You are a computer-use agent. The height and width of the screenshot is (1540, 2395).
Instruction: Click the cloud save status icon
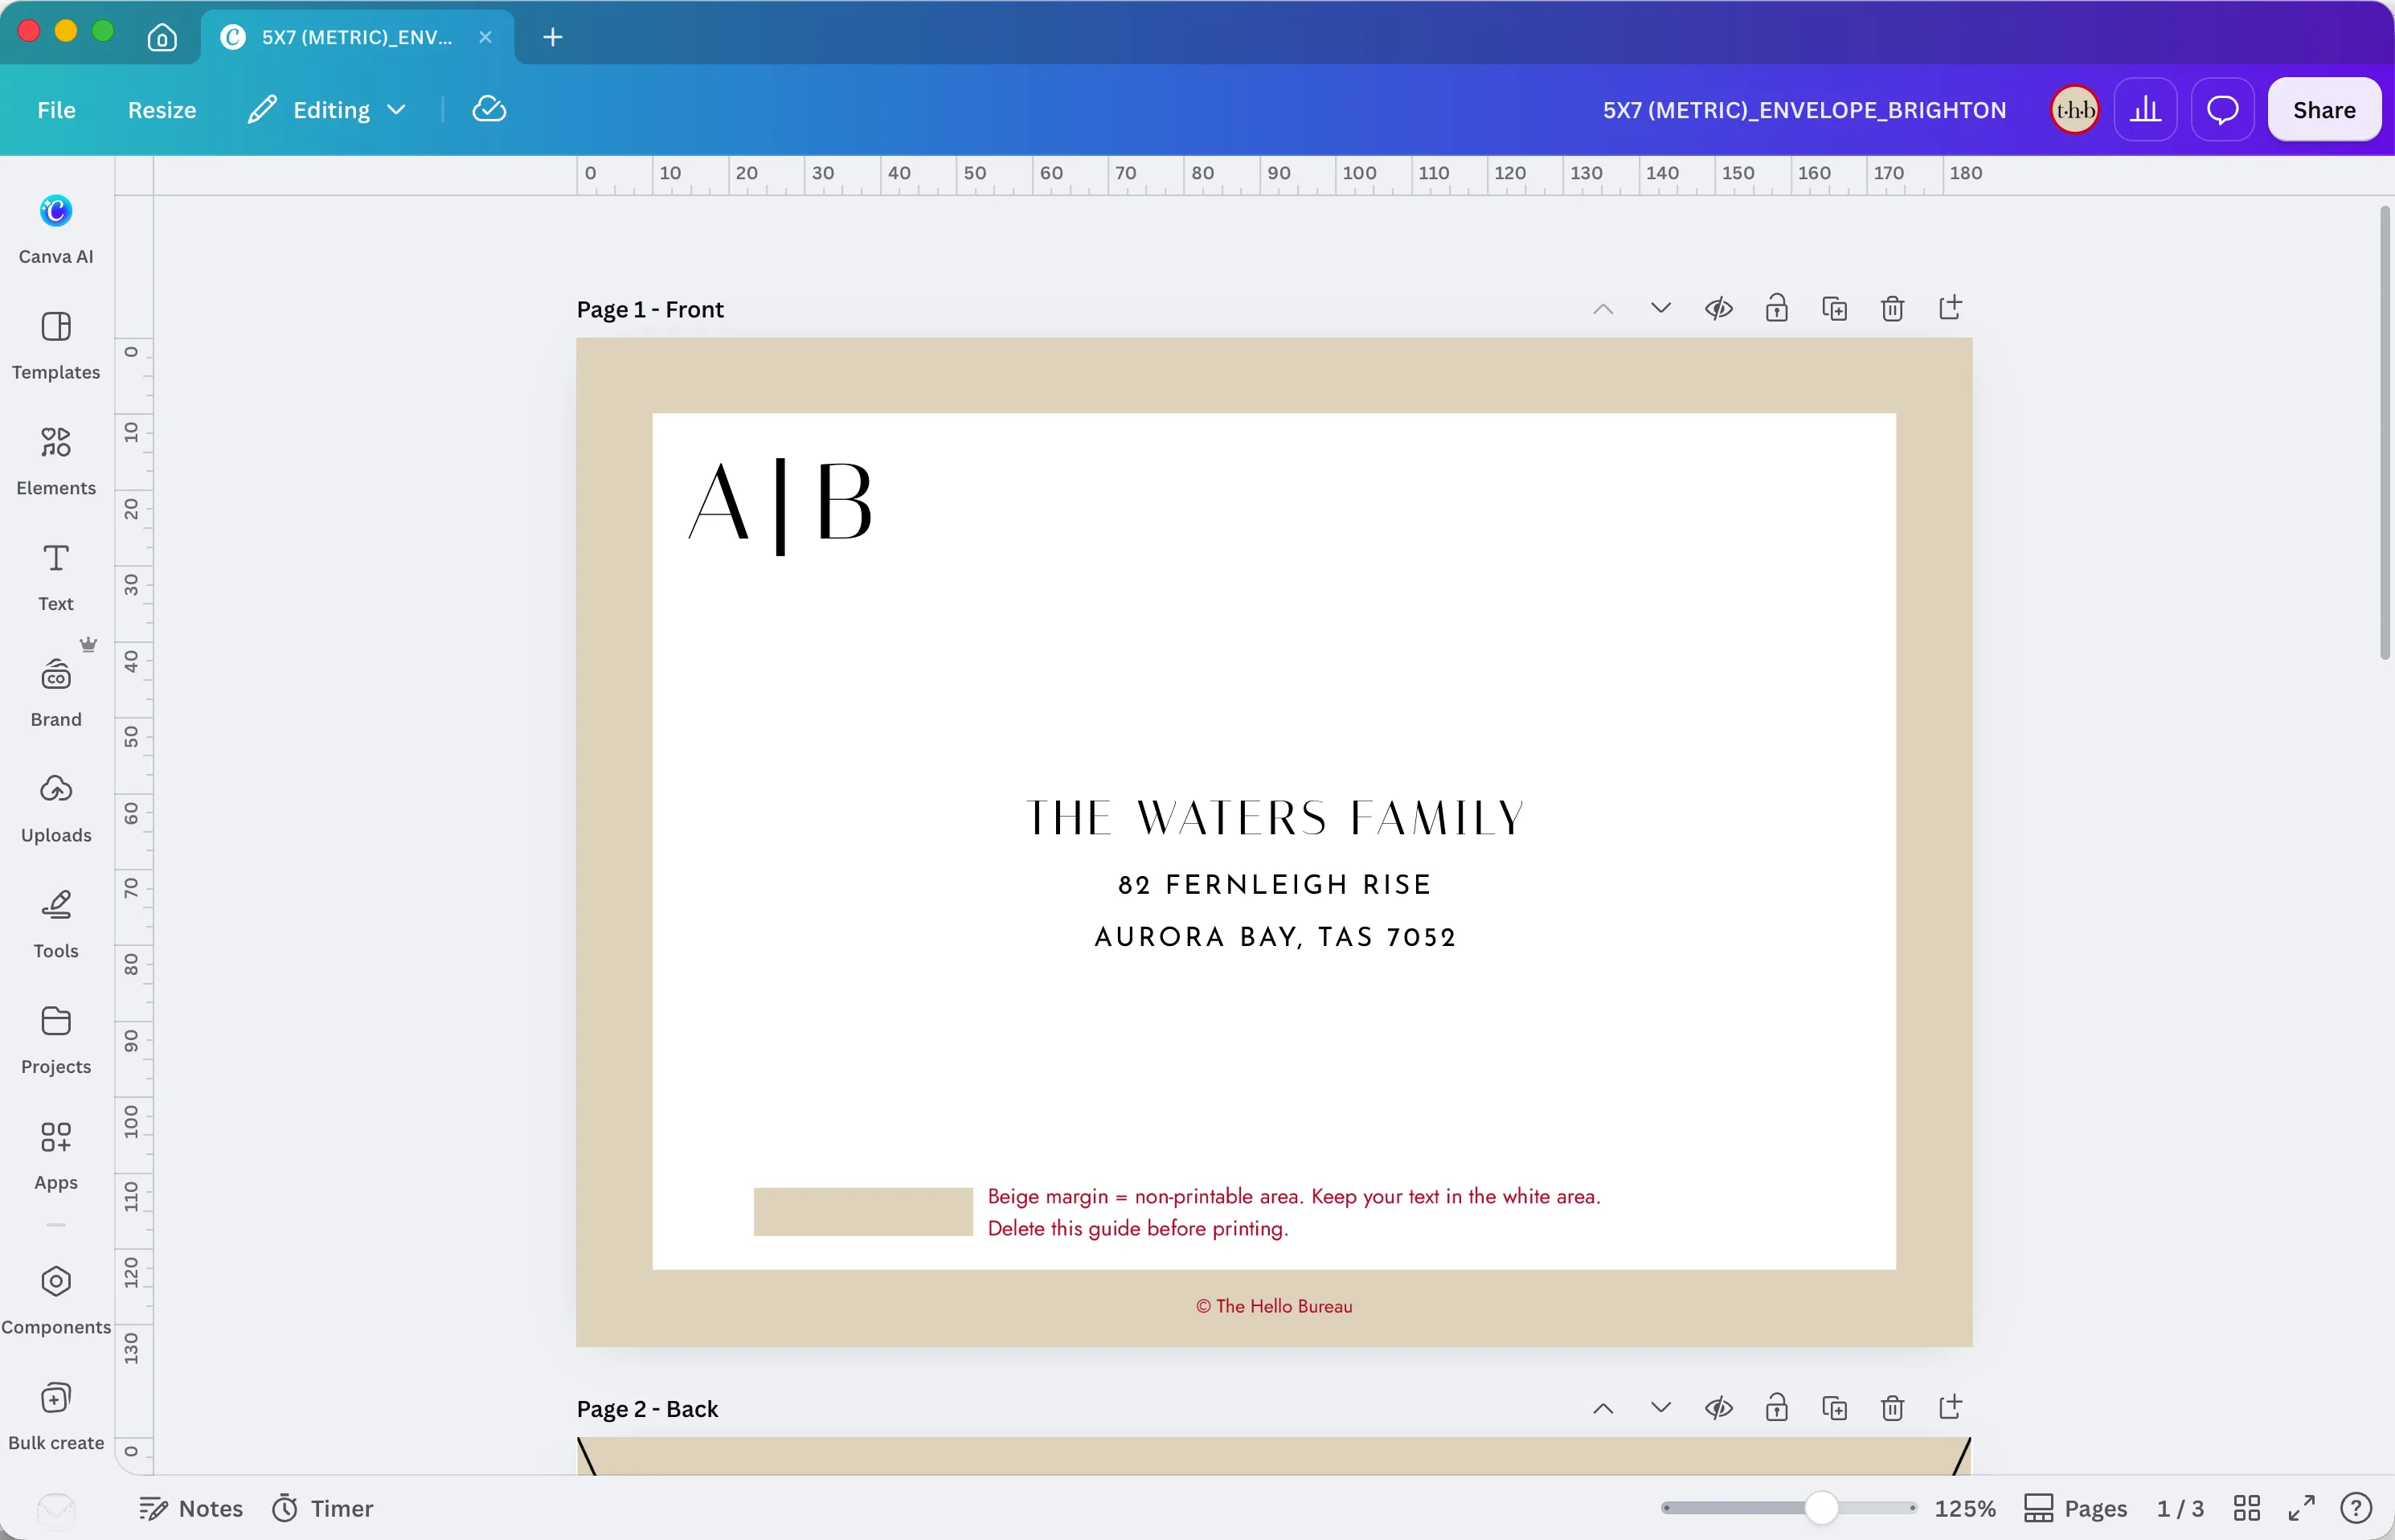click(x=489, y=109)
